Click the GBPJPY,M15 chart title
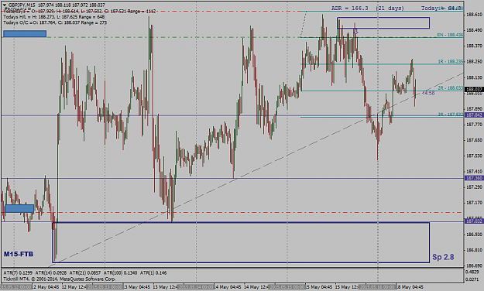 tap(22, 5)
